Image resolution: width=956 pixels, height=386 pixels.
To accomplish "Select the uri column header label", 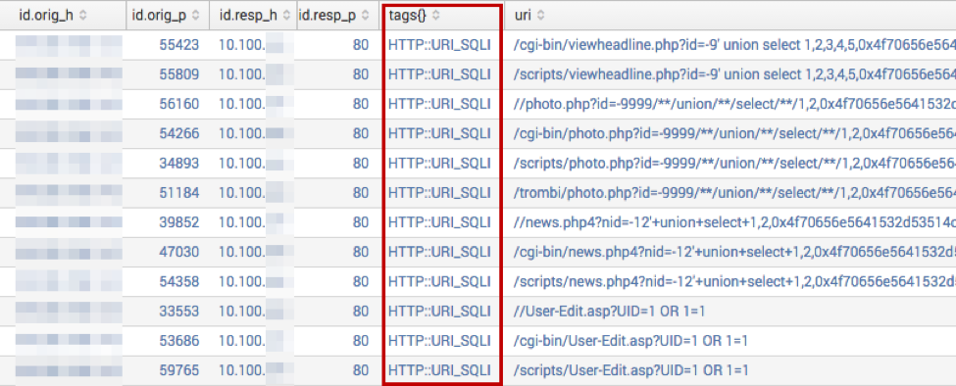I will click(x=523, y=16).
